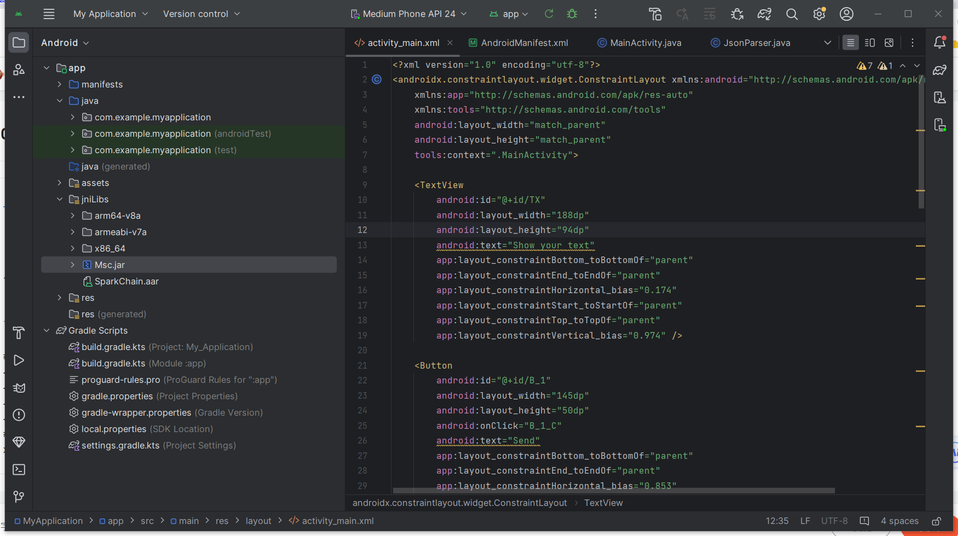Switch to the MainActivity.java tab
The width and height of the screenshot is (958, 536).
(x=645, y=43)
